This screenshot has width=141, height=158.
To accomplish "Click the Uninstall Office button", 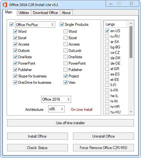I will (x=103, y=136).
